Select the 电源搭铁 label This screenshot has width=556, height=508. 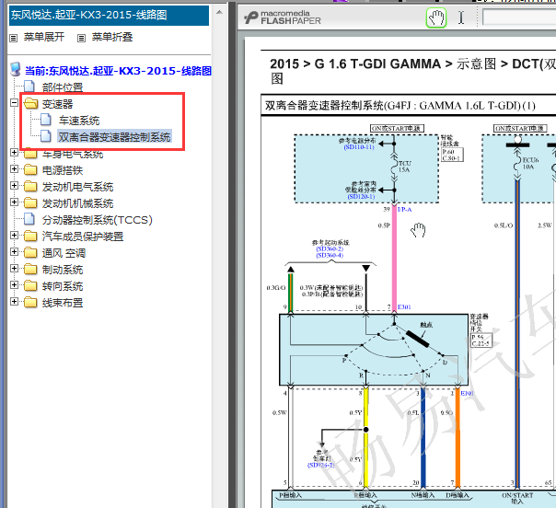[63, 170]
